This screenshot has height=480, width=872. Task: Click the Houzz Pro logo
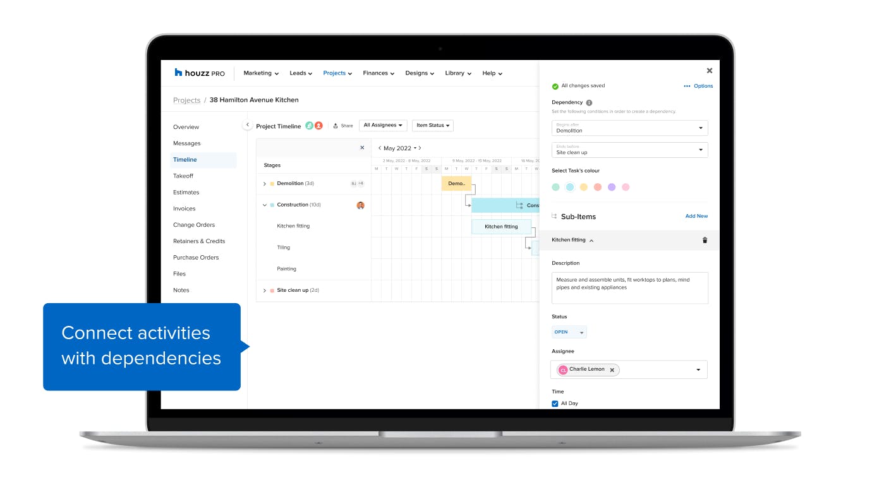(x=199, y=73)
